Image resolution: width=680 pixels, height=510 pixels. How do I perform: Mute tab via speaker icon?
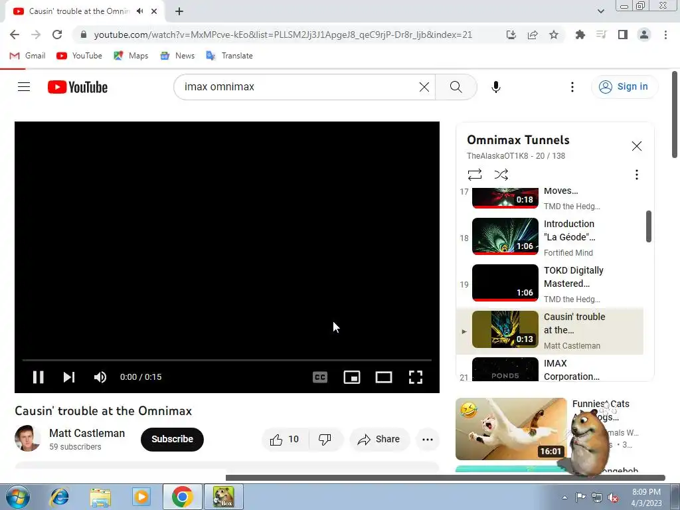[139, 11]
